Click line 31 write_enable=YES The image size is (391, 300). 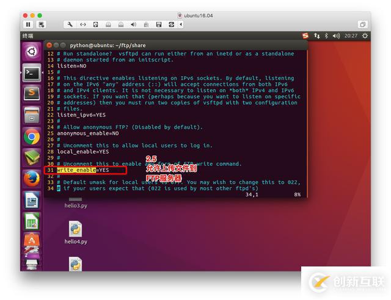pos(83,170)
